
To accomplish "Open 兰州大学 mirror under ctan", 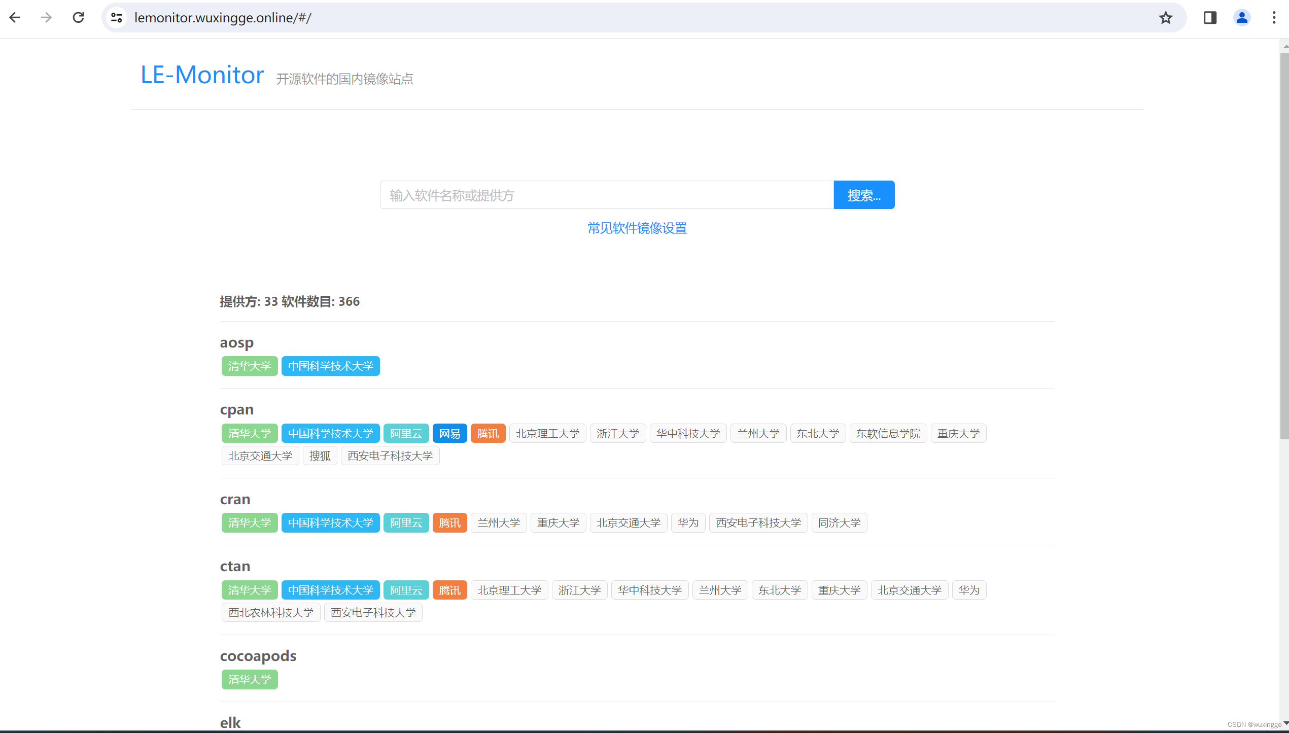I will [720, 590].
